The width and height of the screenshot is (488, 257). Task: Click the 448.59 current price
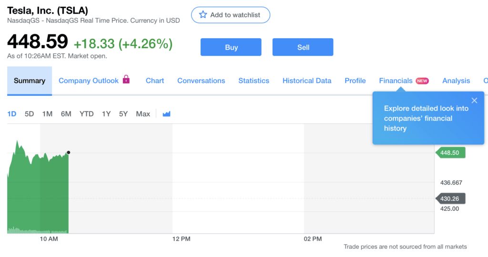click(x=37, y=41)
